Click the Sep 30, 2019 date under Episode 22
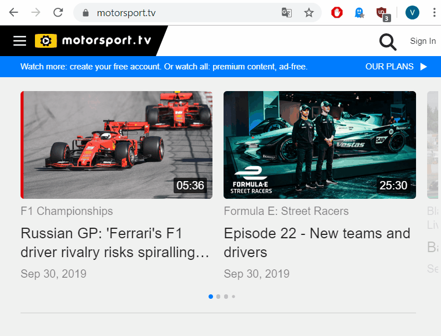Image resolution: width=441 pixels, height=336 pixels. 256,274
